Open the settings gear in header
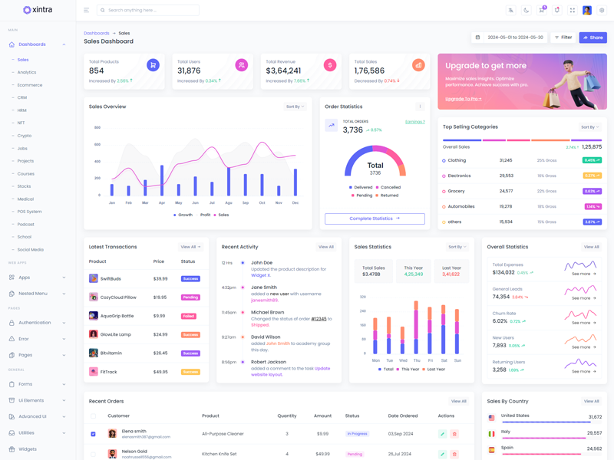The height and width of the screenshot is (460, 614). [602, 11]
